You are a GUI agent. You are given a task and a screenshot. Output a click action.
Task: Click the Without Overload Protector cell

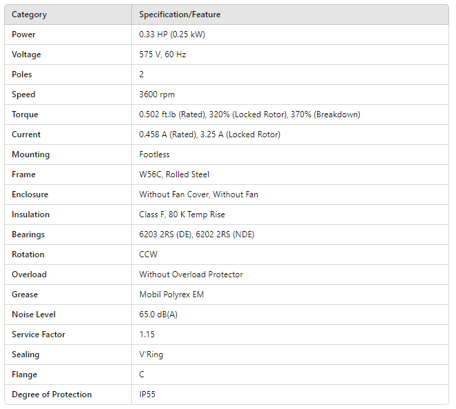[191, 275]
